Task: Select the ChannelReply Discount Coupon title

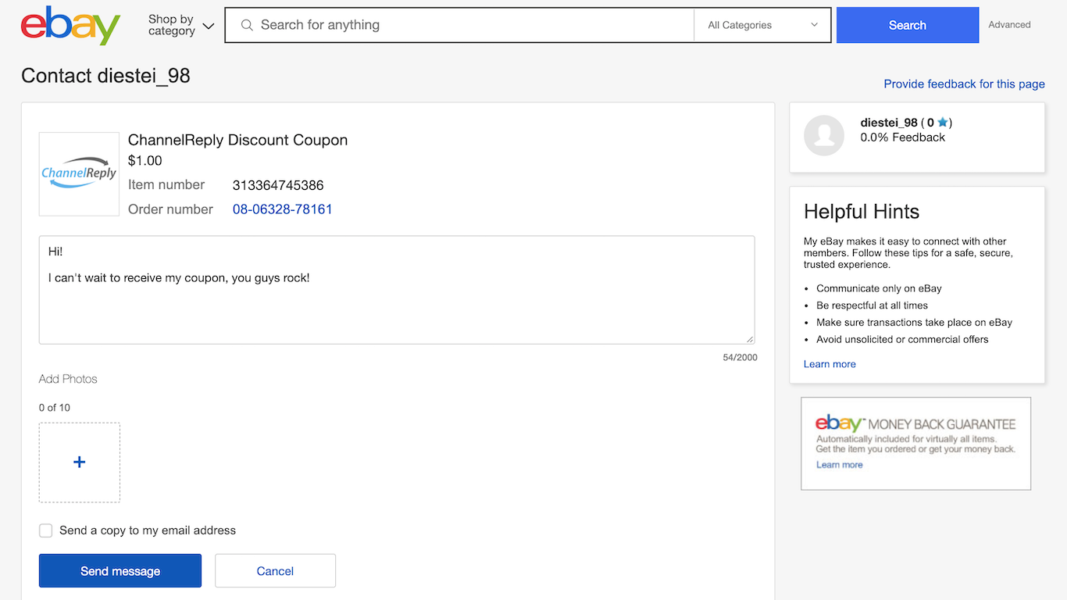Action: tap(237, 141)
